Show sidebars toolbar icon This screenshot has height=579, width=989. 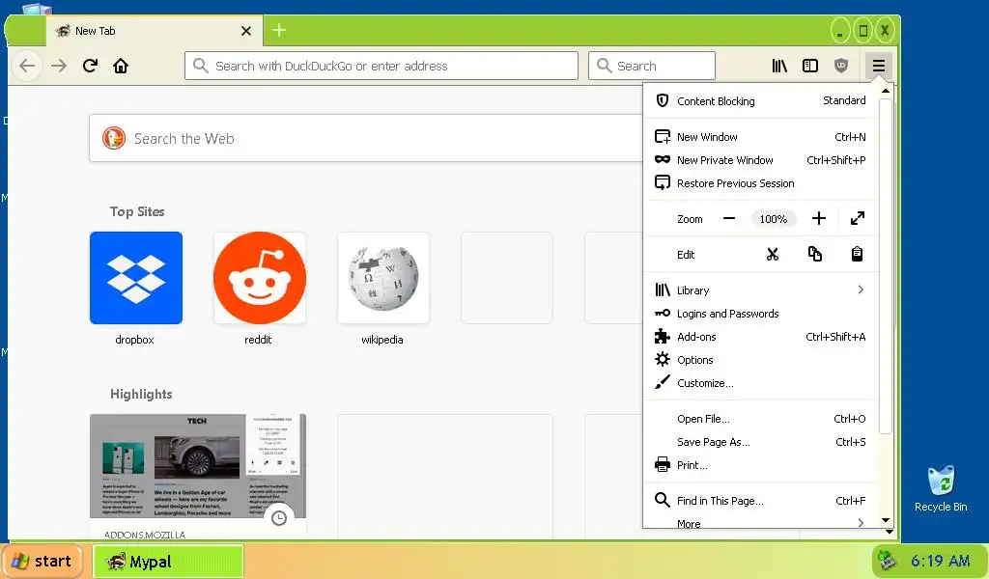(810, 66)
